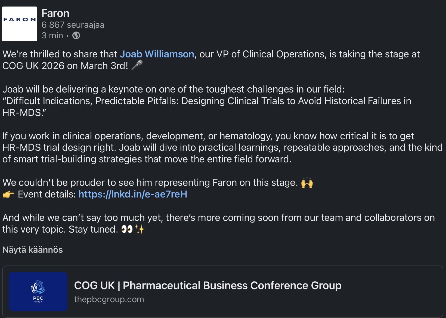Click the raising hands emoji
446x318 pixels.
pyautogui.click(x=307, y=183)
